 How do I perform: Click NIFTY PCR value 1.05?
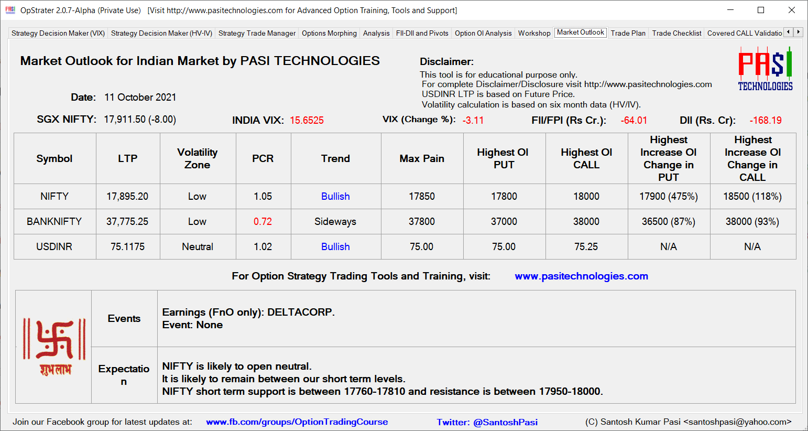pos(263,196)
